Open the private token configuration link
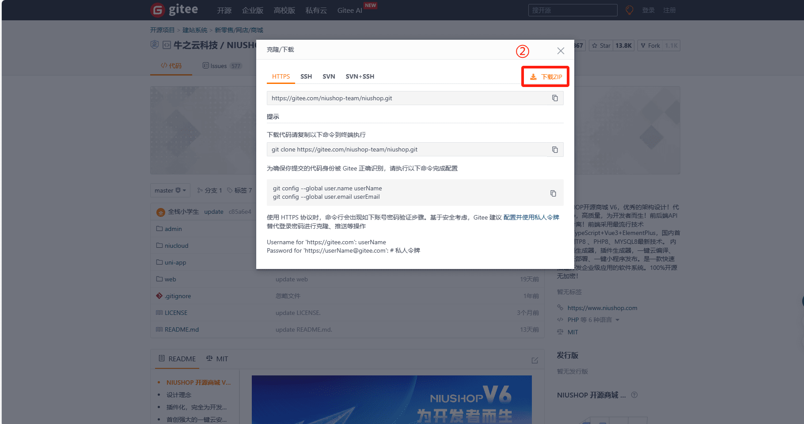Viewport: 804px width, 424px height. (x=531, y=217)
